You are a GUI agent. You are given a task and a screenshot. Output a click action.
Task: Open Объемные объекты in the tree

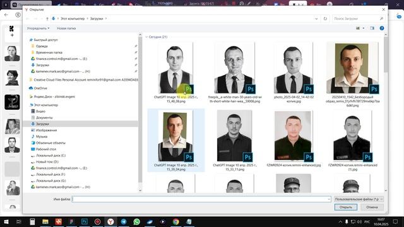click(x=50, y=143)
